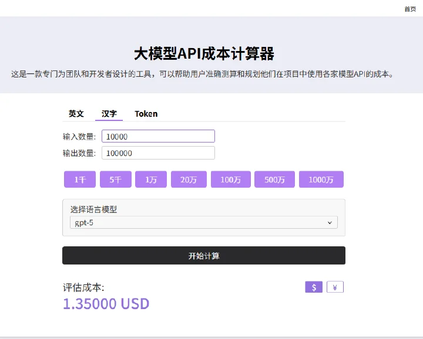The width and height of the screenshot is (423, 339).
Task: Select the 1000万 preset button
Action: [321, 179]
